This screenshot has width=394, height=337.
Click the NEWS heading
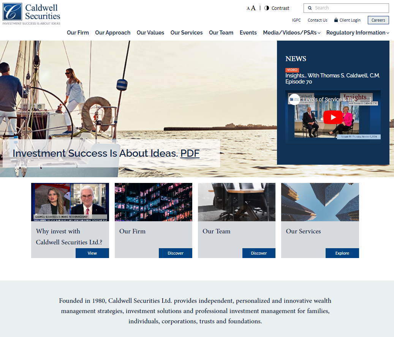pyautogui.click(x=296, y=59)
